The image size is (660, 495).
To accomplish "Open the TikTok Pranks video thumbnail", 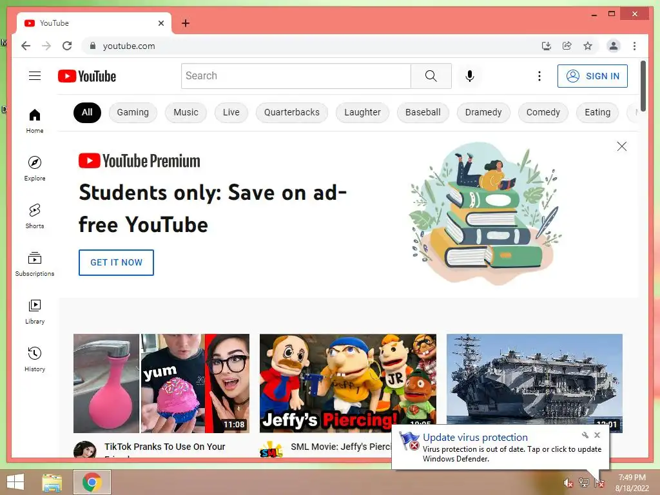I will [x=161, y=383].
